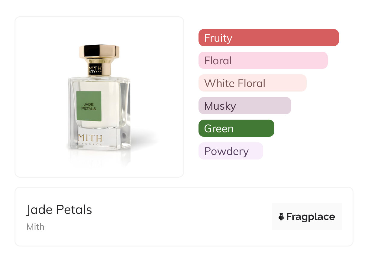The height and width of the screenshot is (261, 368).
Task: Click the Fragplace perfume bottle logo icon
Action: [281, 217]
